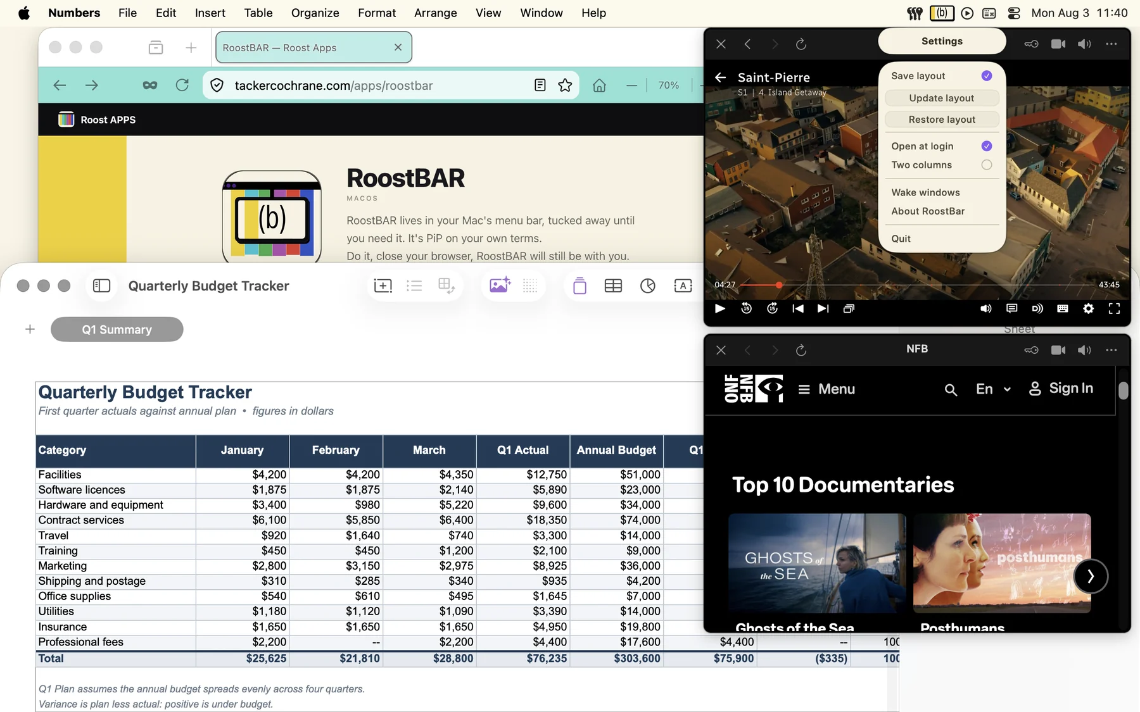Seek using the Saint-Pierre video progress bar
The width and height of the screenshot is (1140, 712).
pos(916,285)
